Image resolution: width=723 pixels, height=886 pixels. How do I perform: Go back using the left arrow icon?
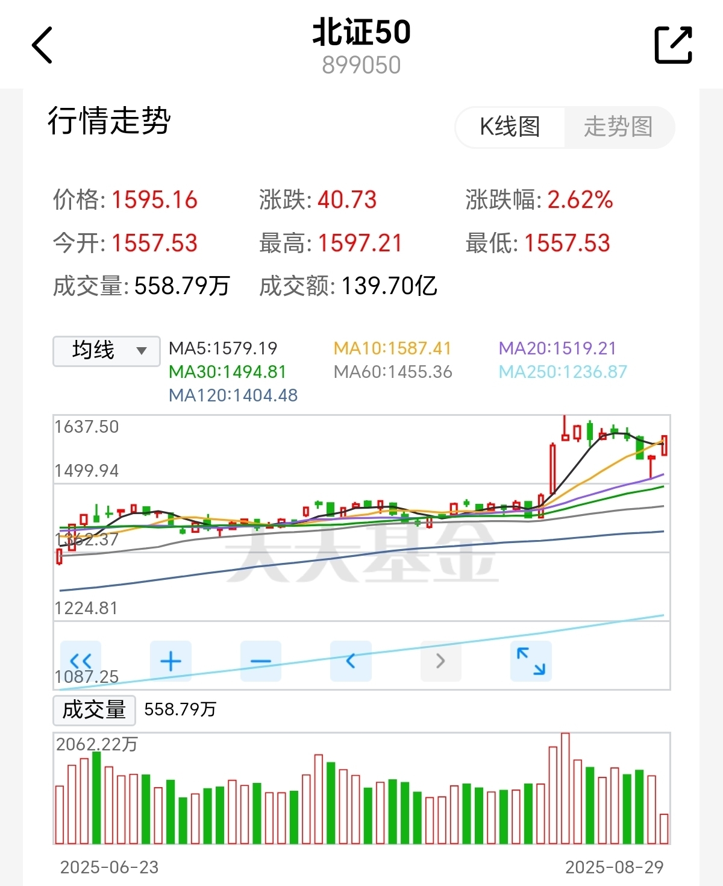point(42,45)
